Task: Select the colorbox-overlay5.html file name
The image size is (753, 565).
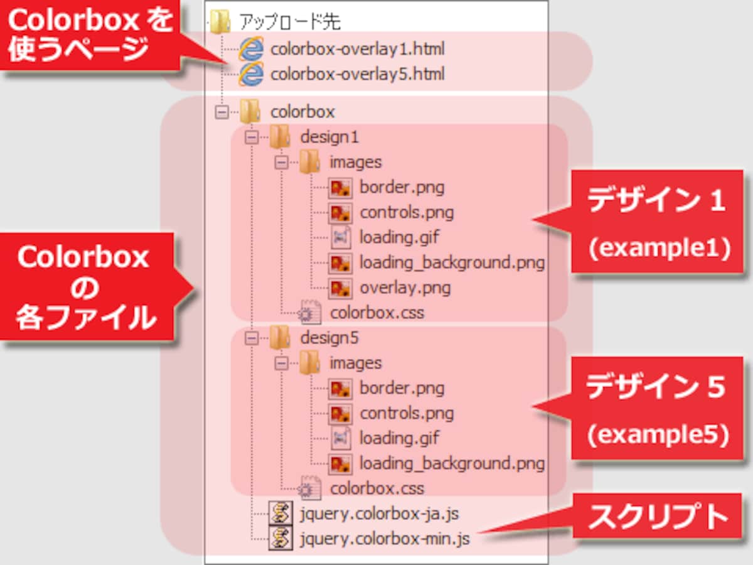Action: (x=358, y=74)
